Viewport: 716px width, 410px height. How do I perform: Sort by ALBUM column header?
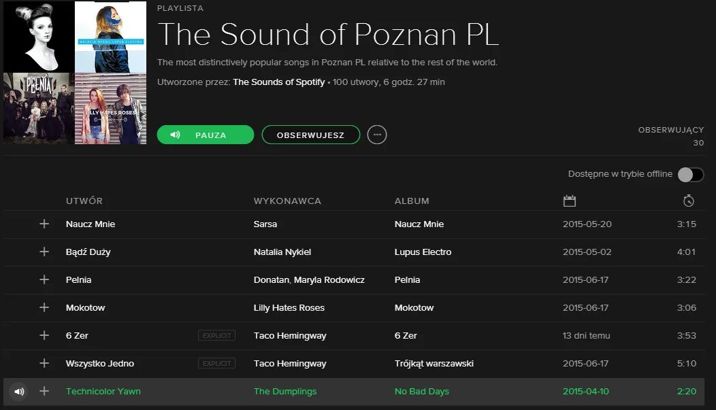[x=412, y=201]
